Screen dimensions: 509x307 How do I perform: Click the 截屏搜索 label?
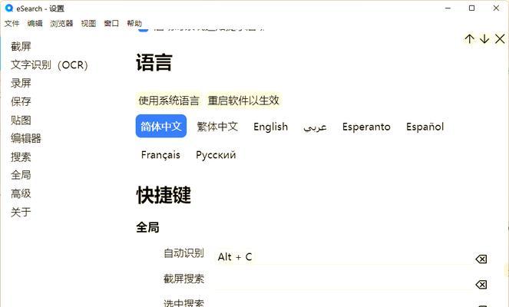tap(183, 279)
